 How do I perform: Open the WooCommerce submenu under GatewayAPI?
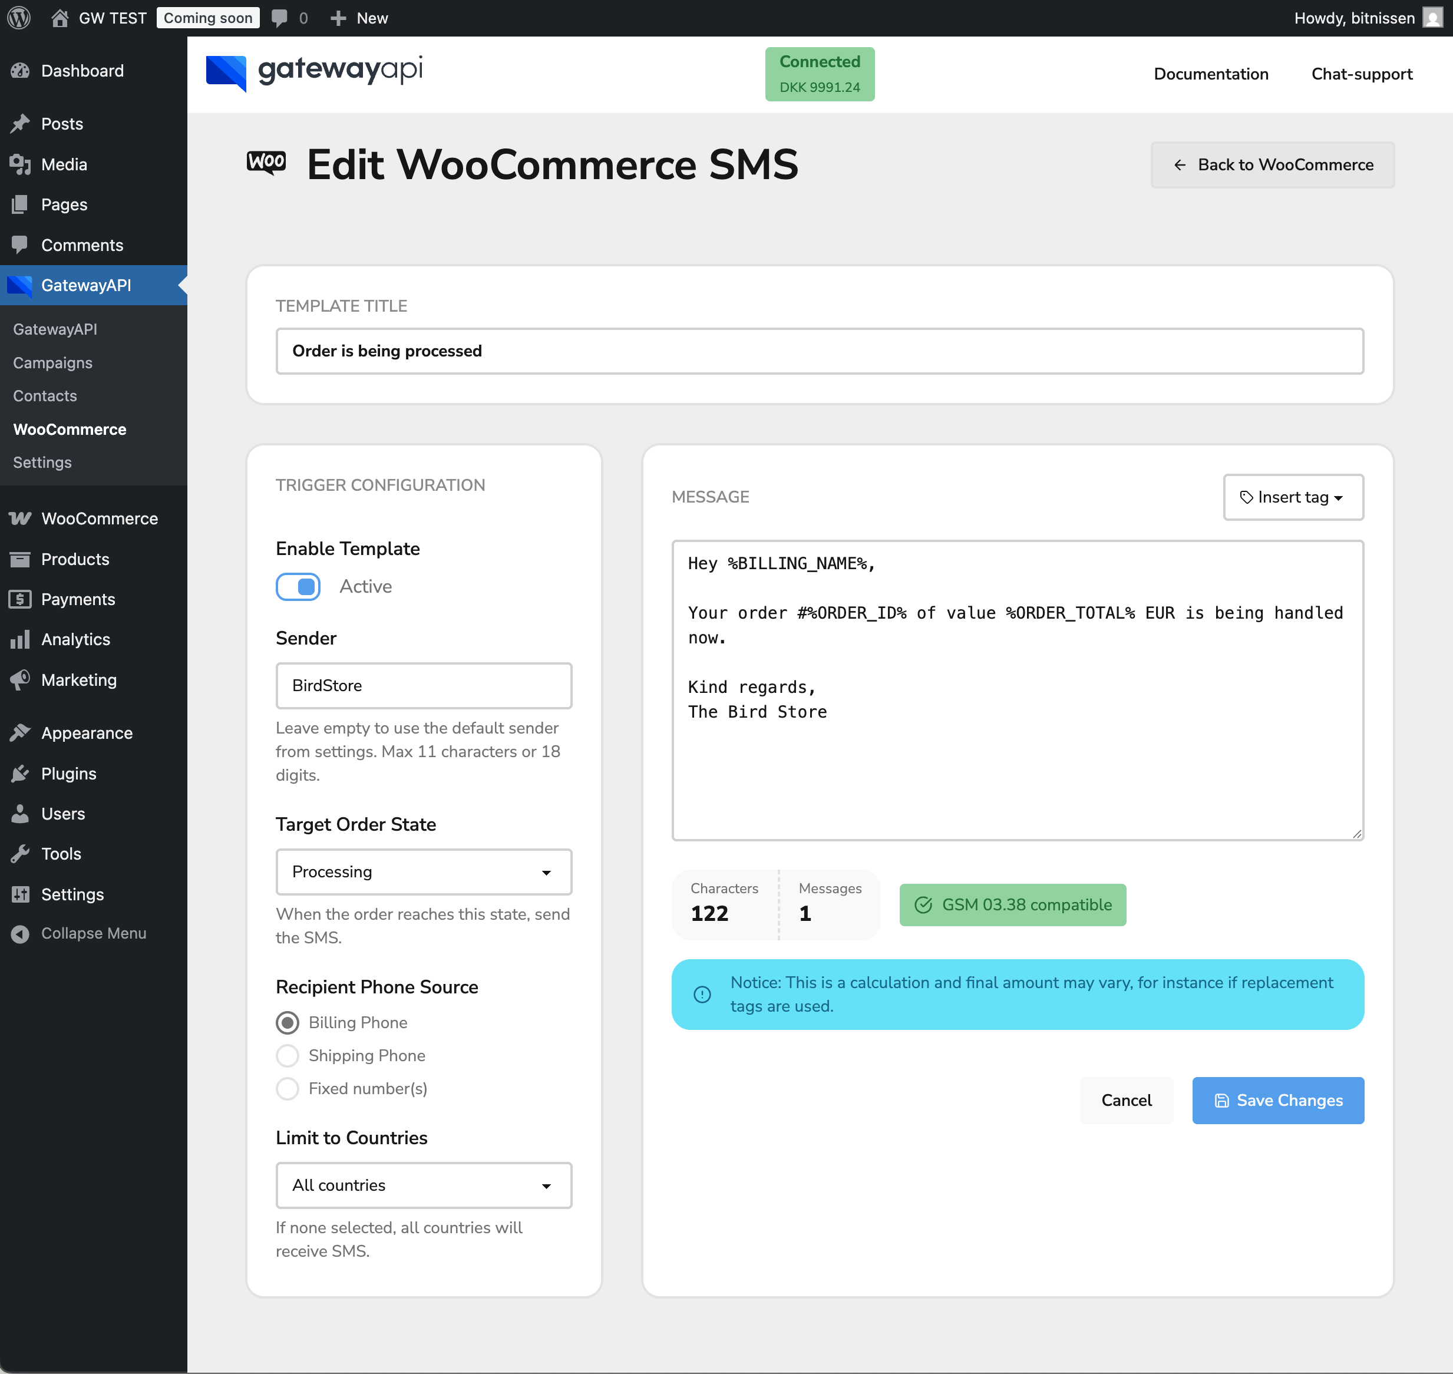[70, 429]
